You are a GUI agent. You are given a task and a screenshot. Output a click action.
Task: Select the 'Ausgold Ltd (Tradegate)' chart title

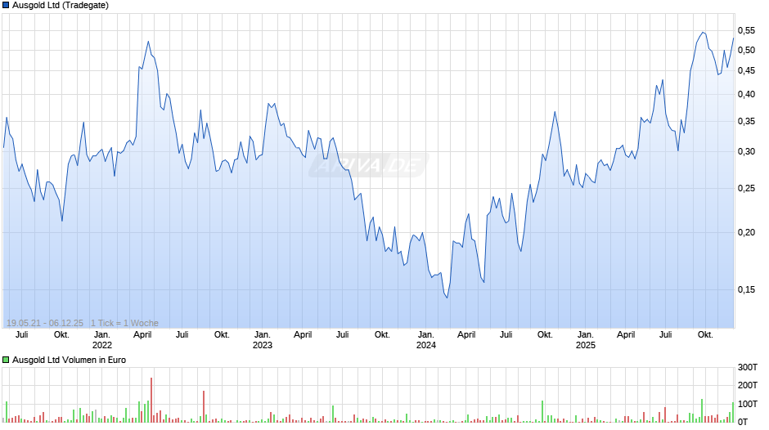pos(61,6)
